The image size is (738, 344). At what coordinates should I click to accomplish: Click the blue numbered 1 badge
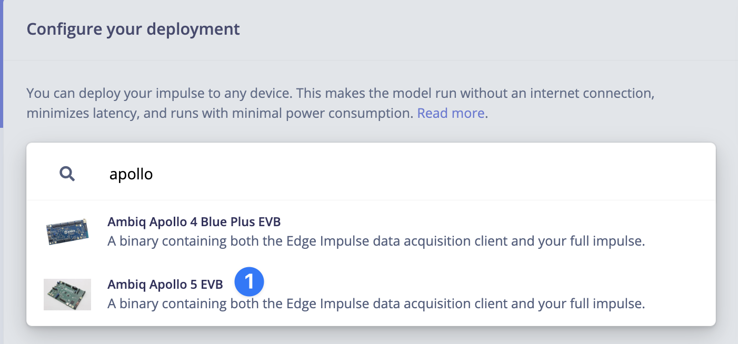click(x=249, y=281)
